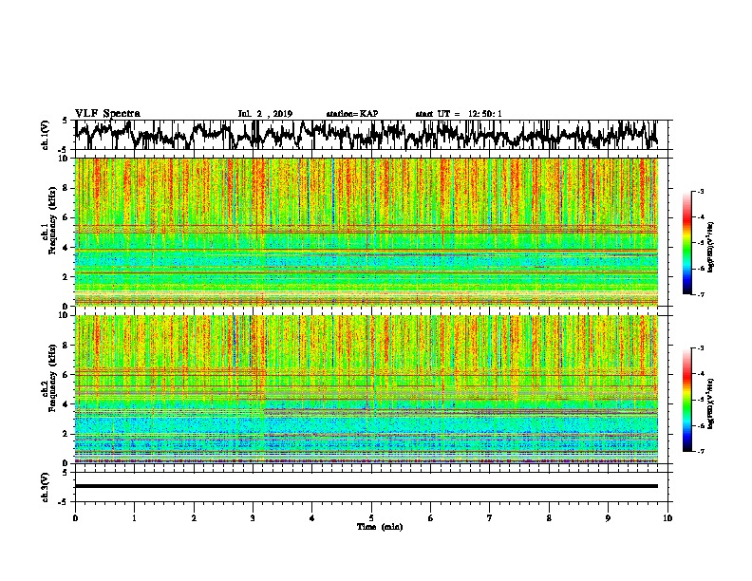The width and height of the screenshot is (752, 581).
Task: Click the ch.2 color bar "-3" label
Action: tap(700, 348)
